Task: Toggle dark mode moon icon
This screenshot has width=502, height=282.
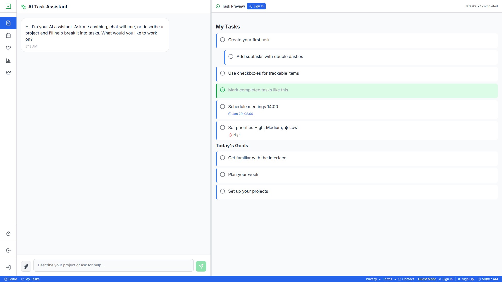Action: [x=8, y=250]
